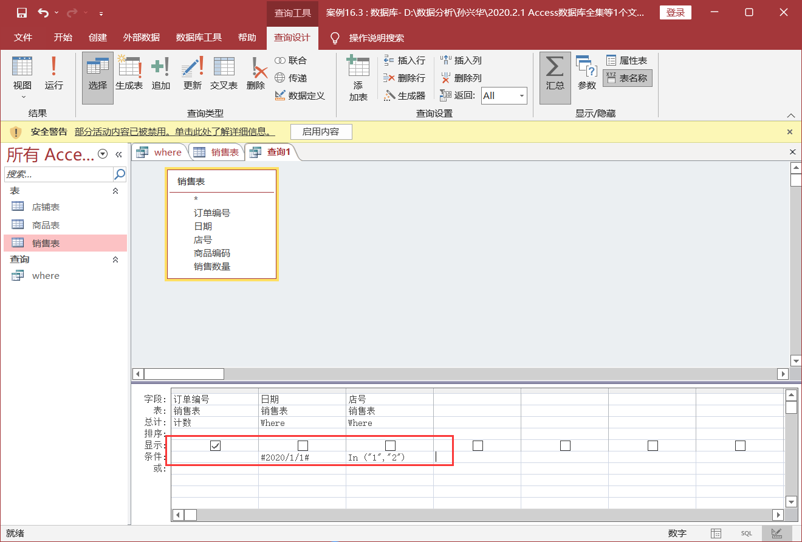The height and width of the screenshot is (542, 802).
Task: Open the 文件 menu tab
Action: click(x=23, y=38)
